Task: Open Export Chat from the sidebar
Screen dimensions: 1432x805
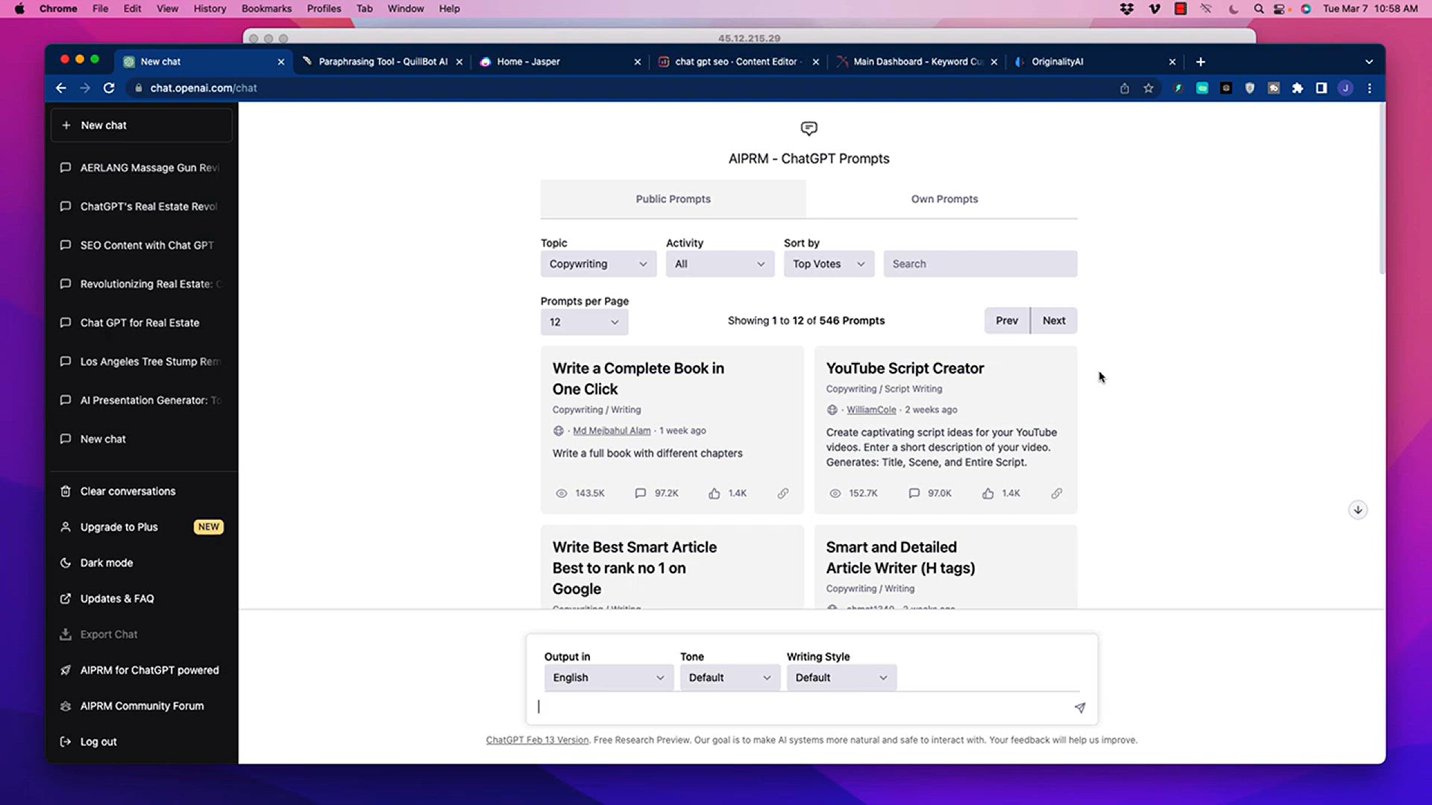Action: click(108, 634)
